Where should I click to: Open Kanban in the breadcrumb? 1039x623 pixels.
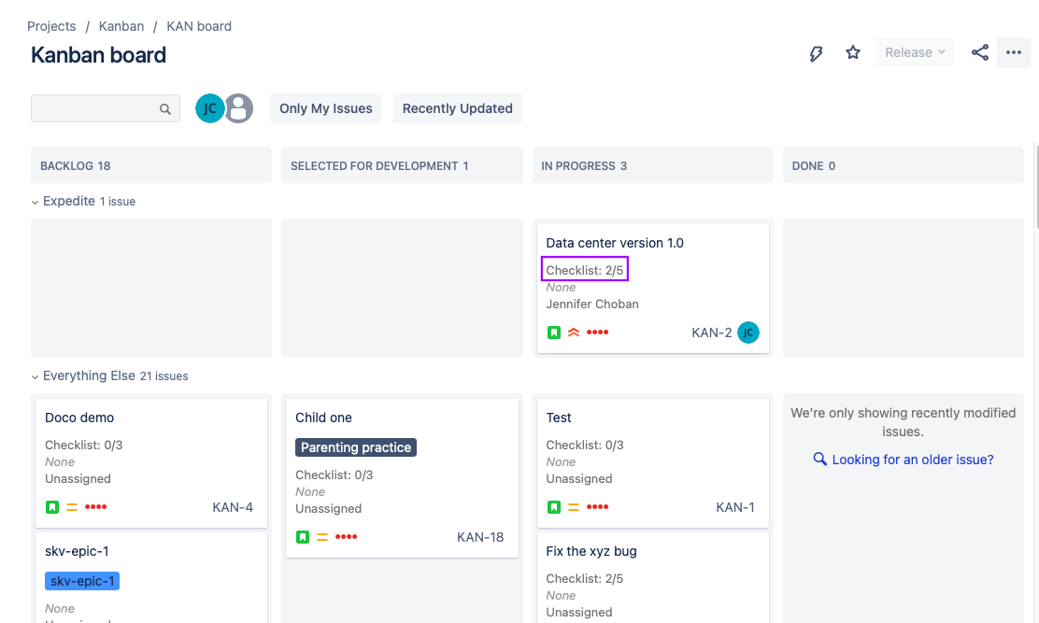click(121, 26)
